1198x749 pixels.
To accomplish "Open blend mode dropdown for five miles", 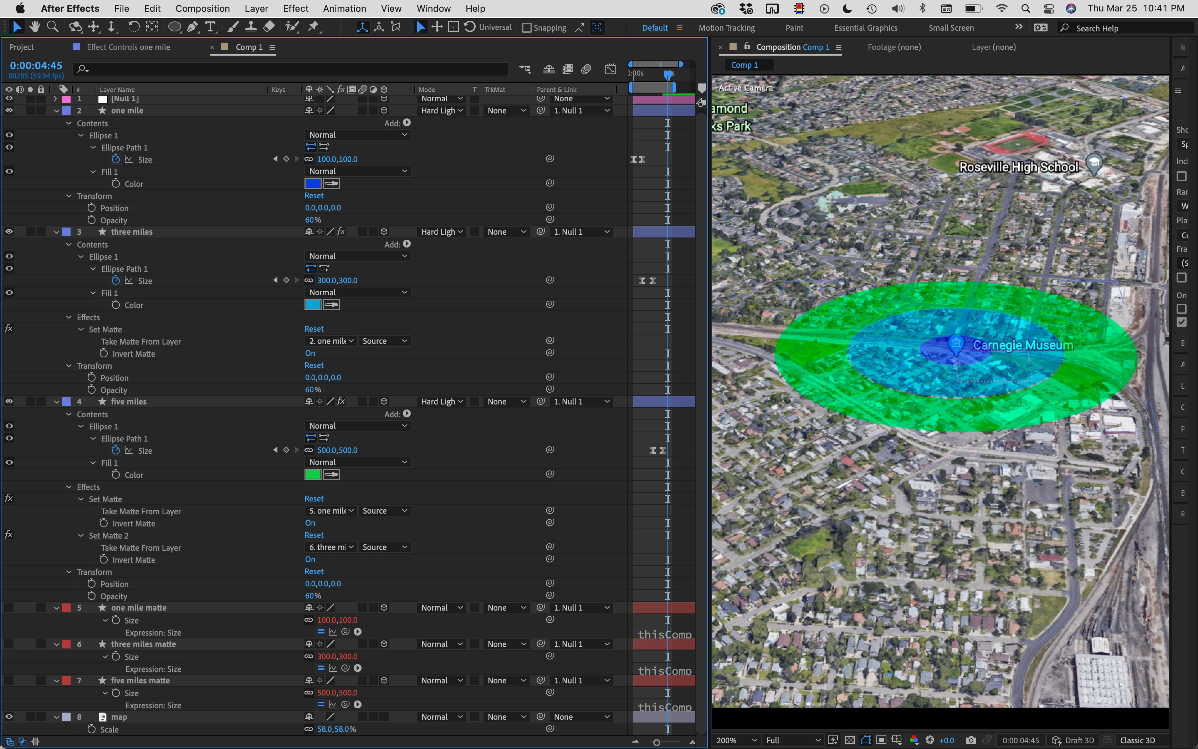I will pos(441,402).
